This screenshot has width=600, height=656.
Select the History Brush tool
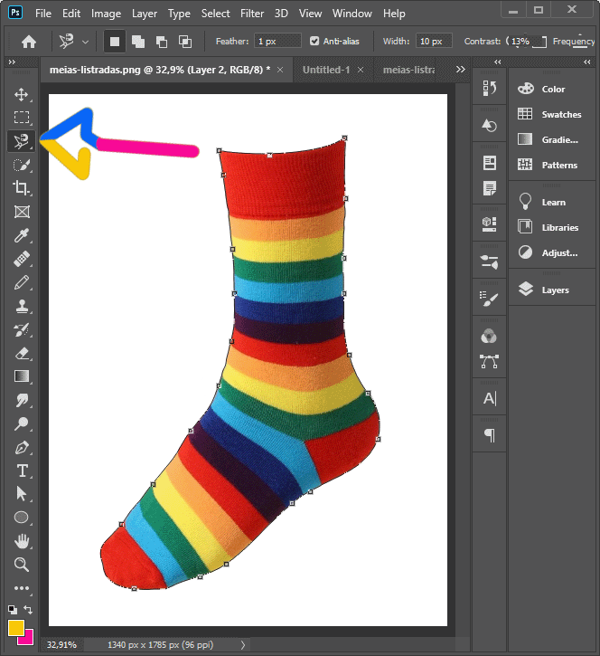click(22, 330)
